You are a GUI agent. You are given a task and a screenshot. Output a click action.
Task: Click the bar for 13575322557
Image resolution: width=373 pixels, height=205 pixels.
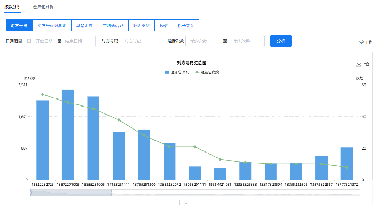(x=321, y=168)
